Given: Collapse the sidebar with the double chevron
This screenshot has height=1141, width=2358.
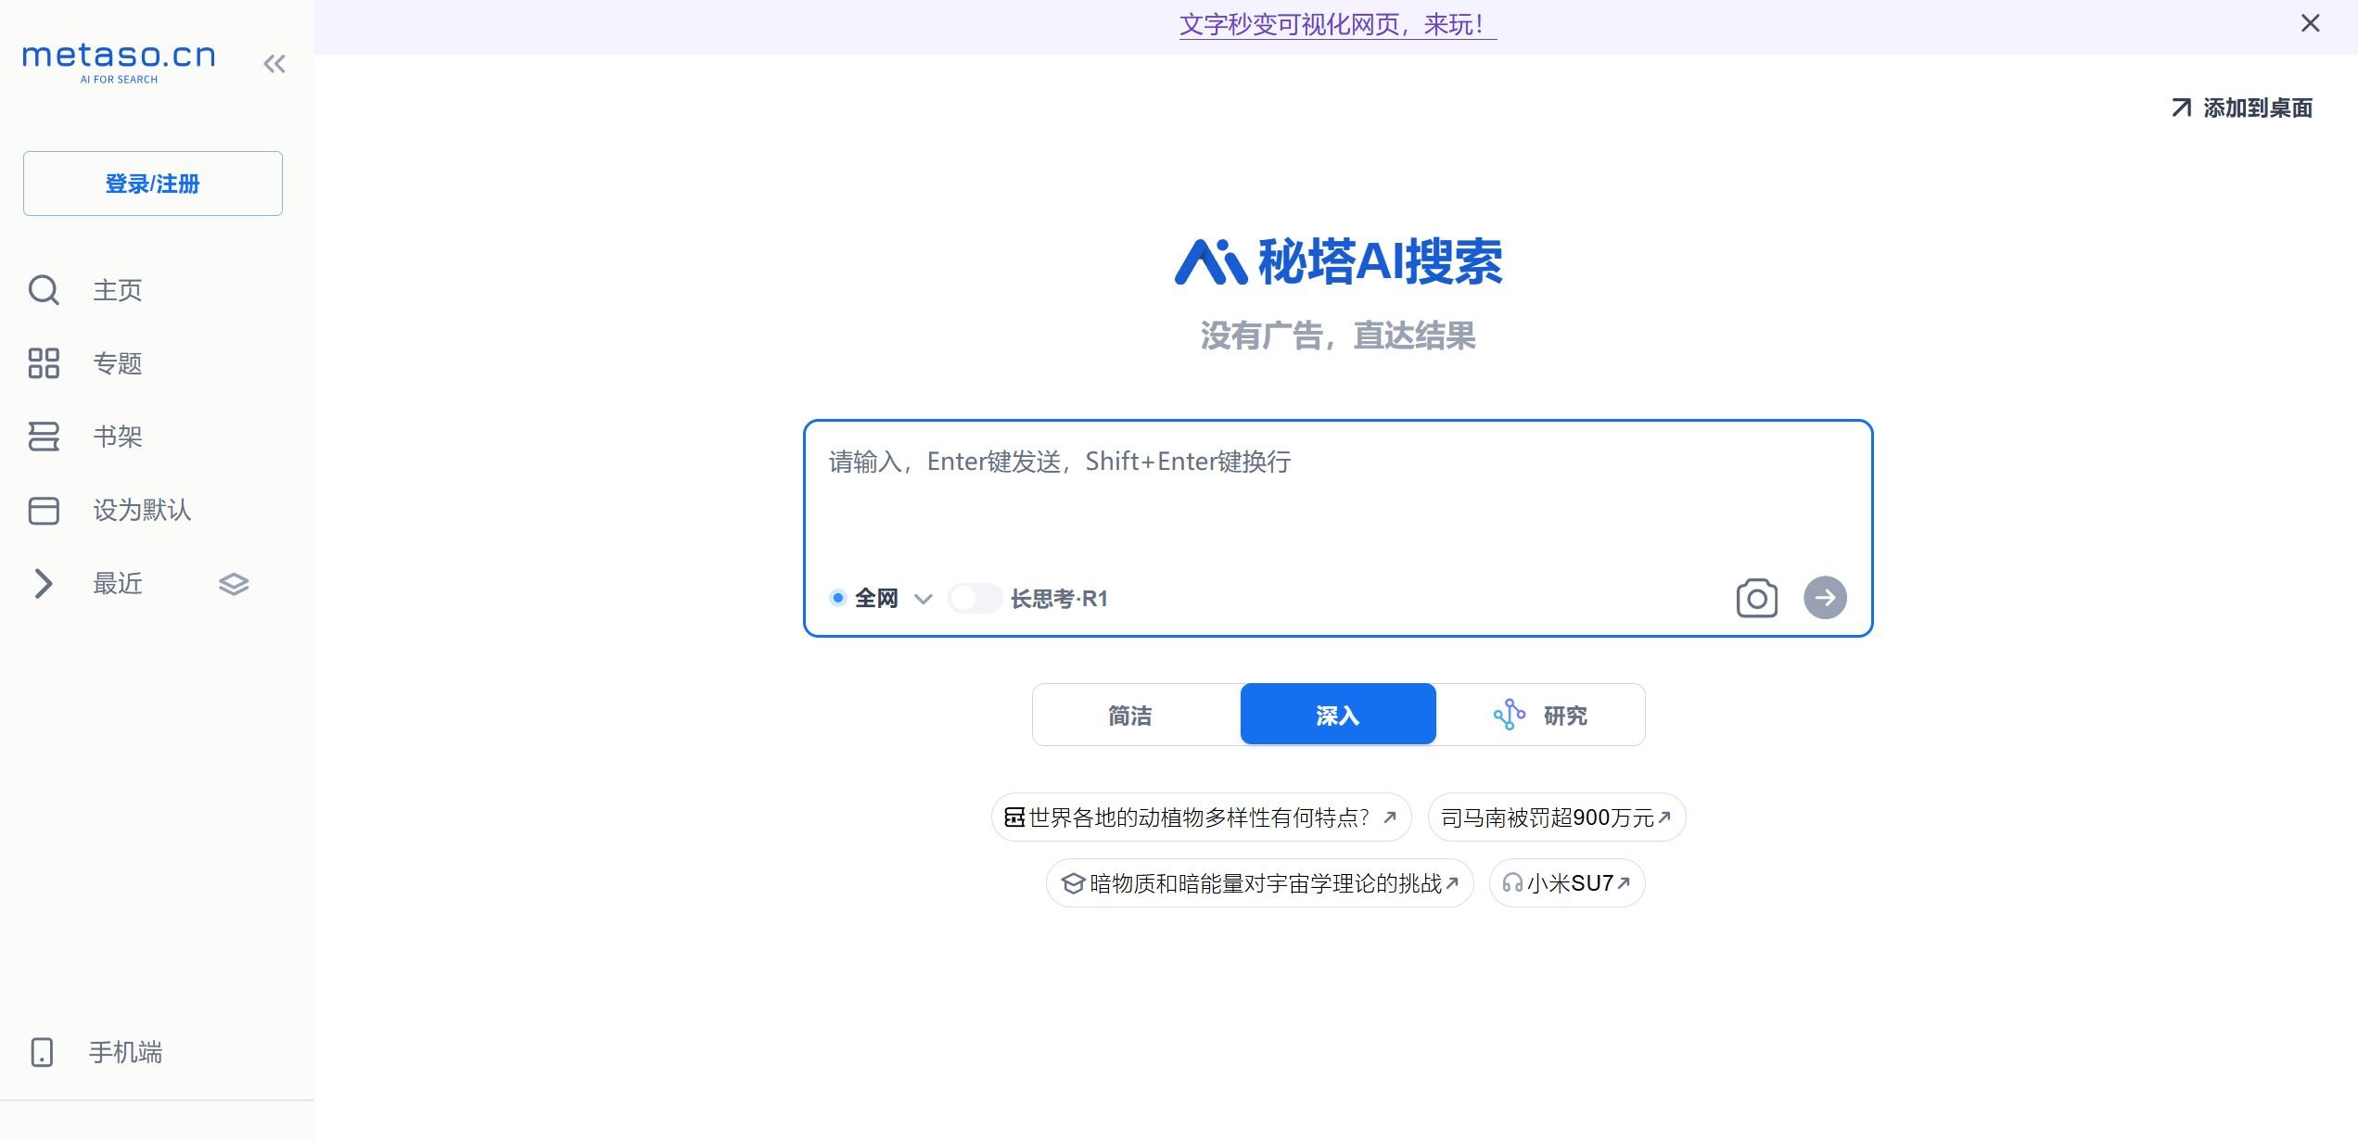Looking at the screenshot, I should point(274,63).
